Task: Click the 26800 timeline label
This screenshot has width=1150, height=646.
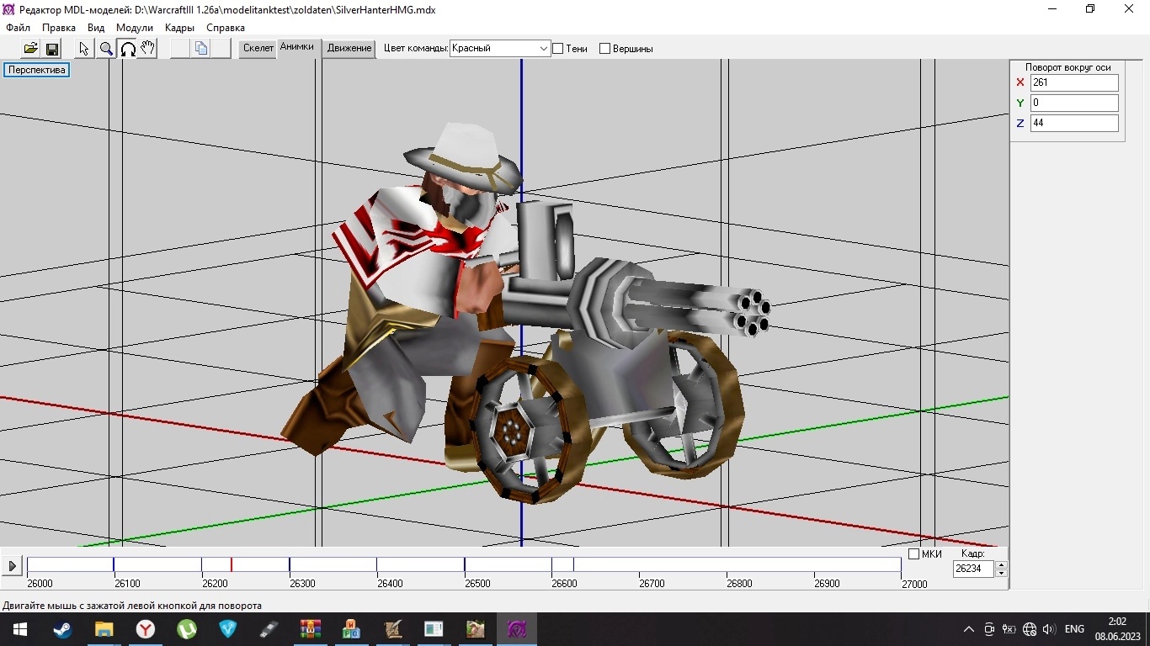Action: click(739, 584)
